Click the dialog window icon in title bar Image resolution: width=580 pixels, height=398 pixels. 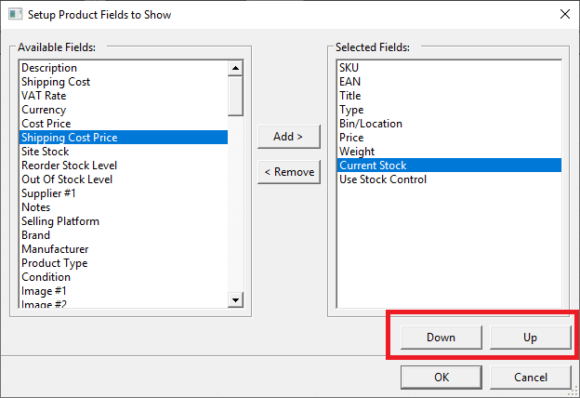point(15,15)
